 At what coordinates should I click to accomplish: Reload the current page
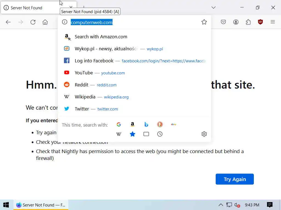click(x=33, y=22)
